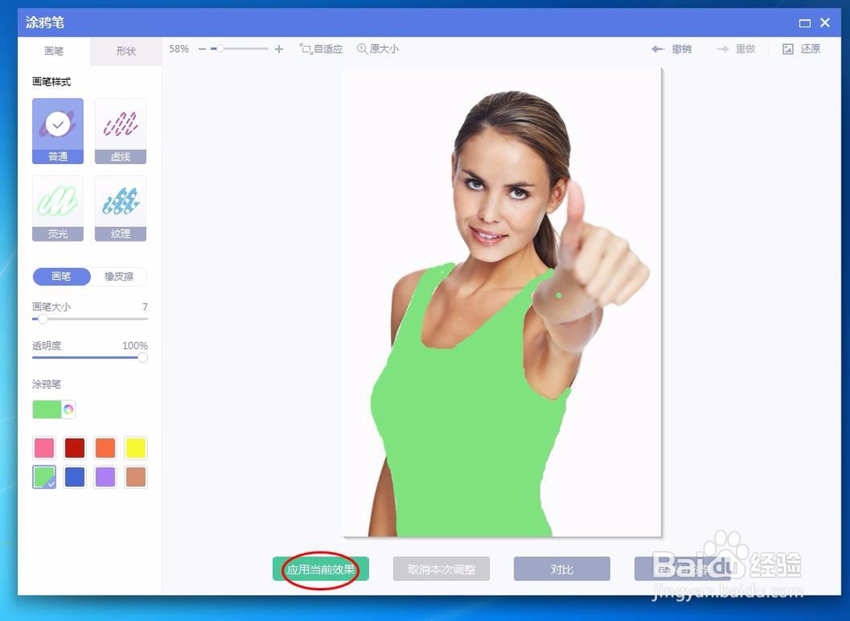Apply effect with 应用当前效果 button
850x621 pixels.
point(320,569)
